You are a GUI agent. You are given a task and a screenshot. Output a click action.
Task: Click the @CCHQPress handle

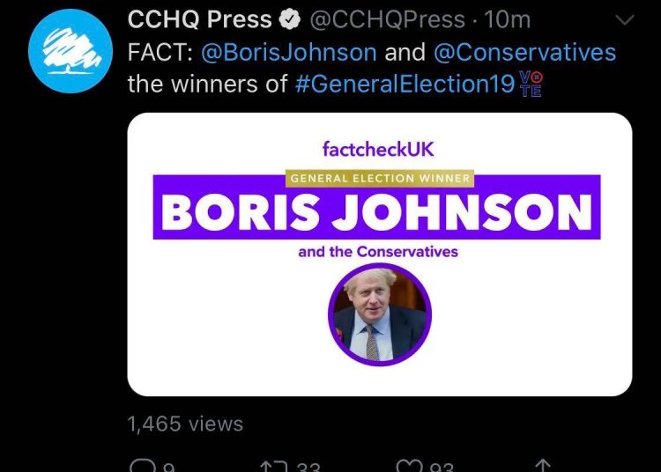pyautogui.click(x=387, y=19)
